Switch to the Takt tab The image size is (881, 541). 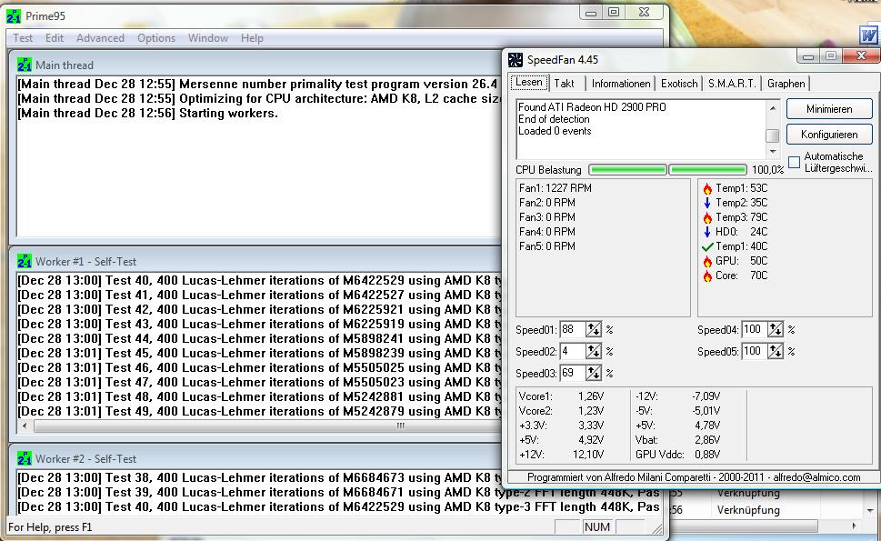pos(564,84)
